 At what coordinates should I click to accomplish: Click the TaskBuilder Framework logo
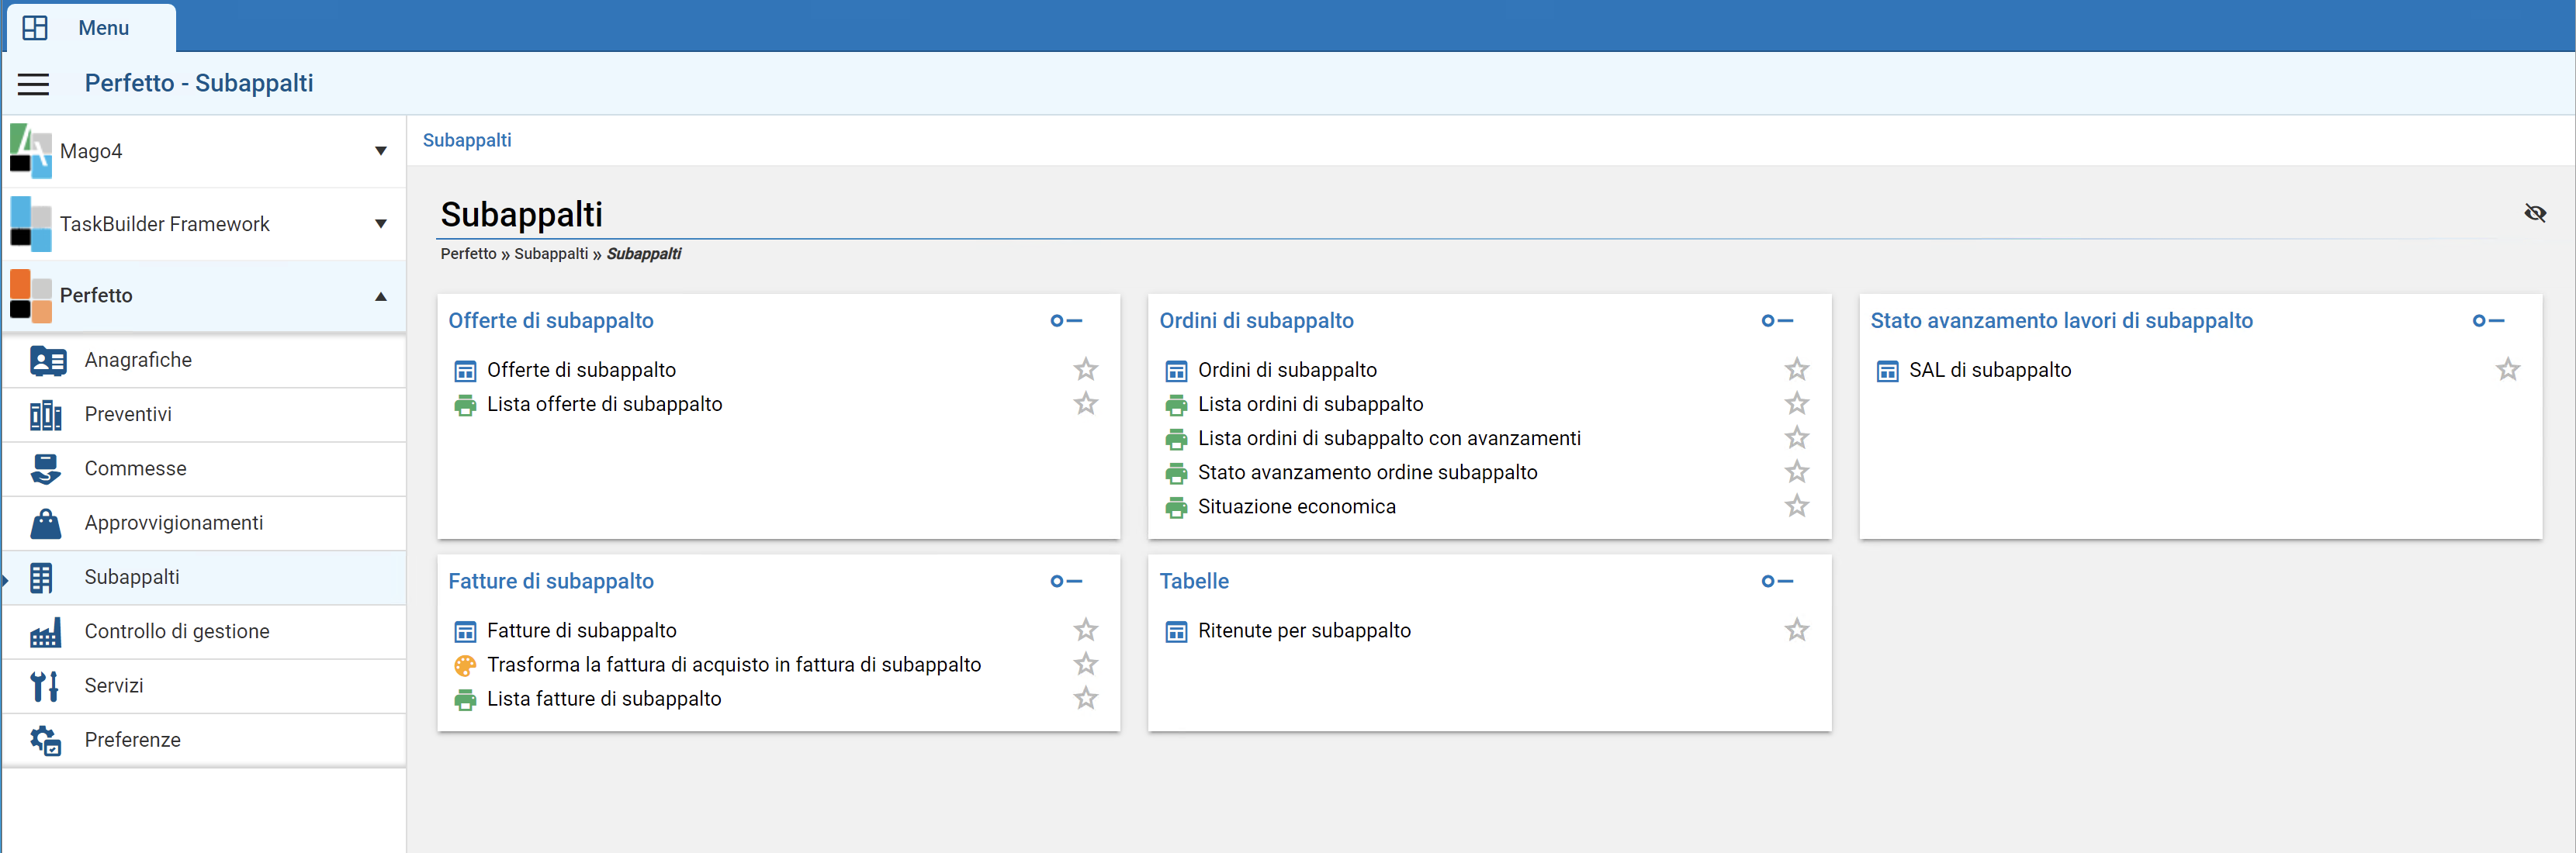coord(31,224)
